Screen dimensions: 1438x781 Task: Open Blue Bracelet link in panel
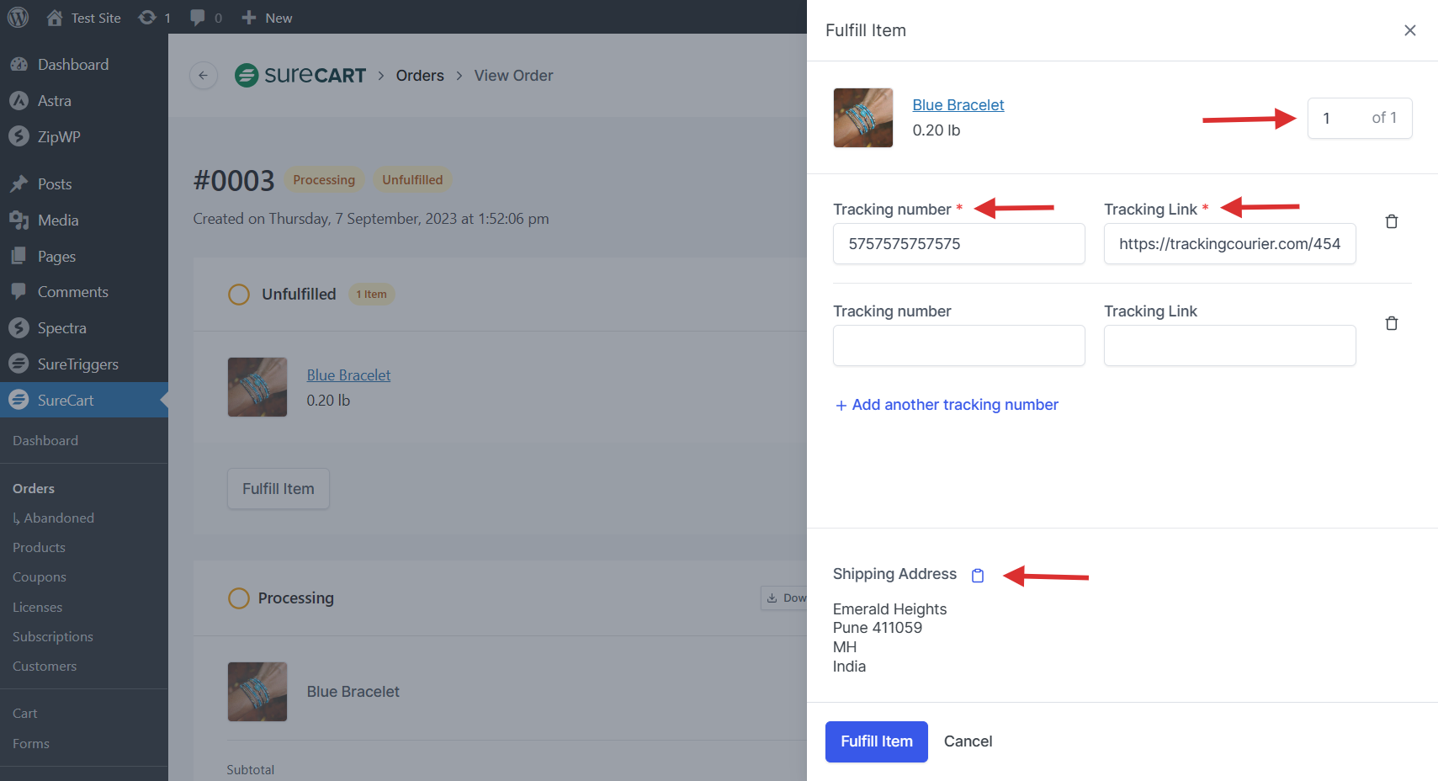click(x=958, y=105)
